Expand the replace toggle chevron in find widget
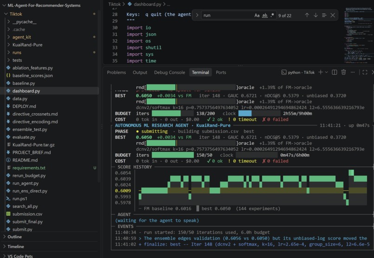 [x=197, y=15]
